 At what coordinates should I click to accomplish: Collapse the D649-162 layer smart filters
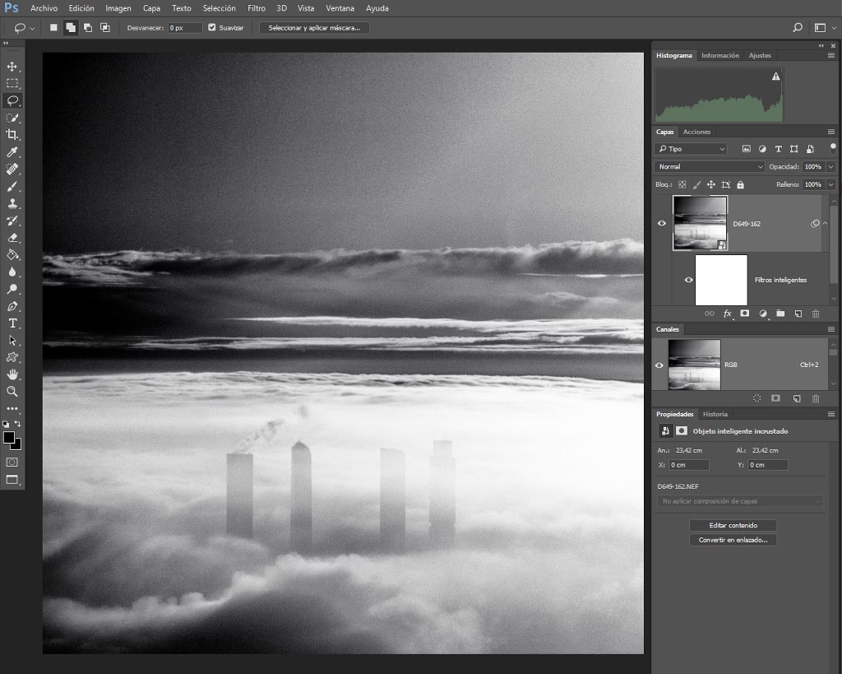826,224
